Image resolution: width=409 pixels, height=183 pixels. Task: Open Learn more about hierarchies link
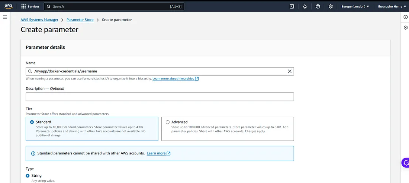pos(174,79)
